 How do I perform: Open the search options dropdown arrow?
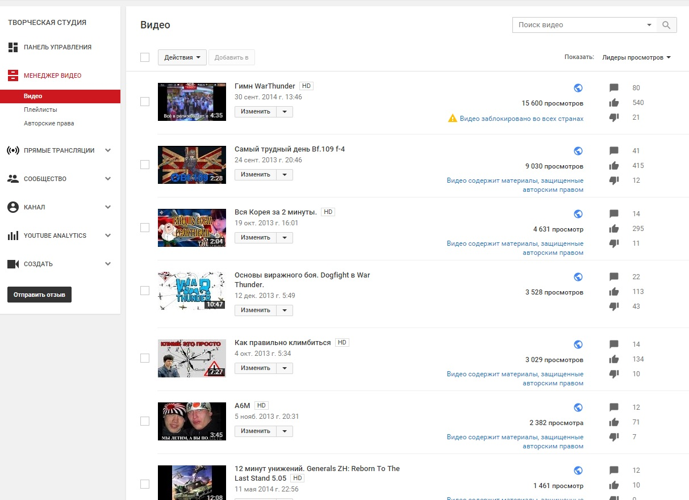(x=649, y=25)
